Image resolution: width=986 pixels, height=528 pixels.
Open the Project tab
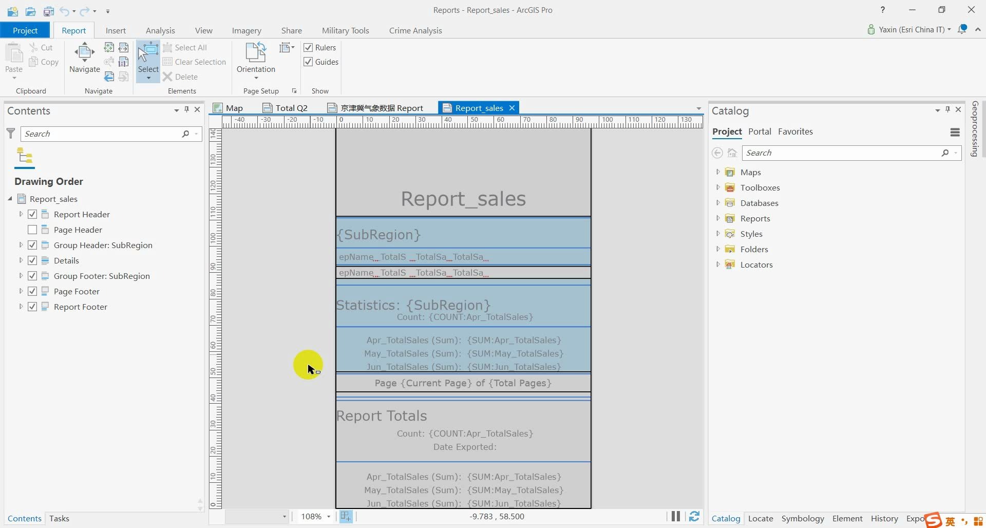point(25,30)
